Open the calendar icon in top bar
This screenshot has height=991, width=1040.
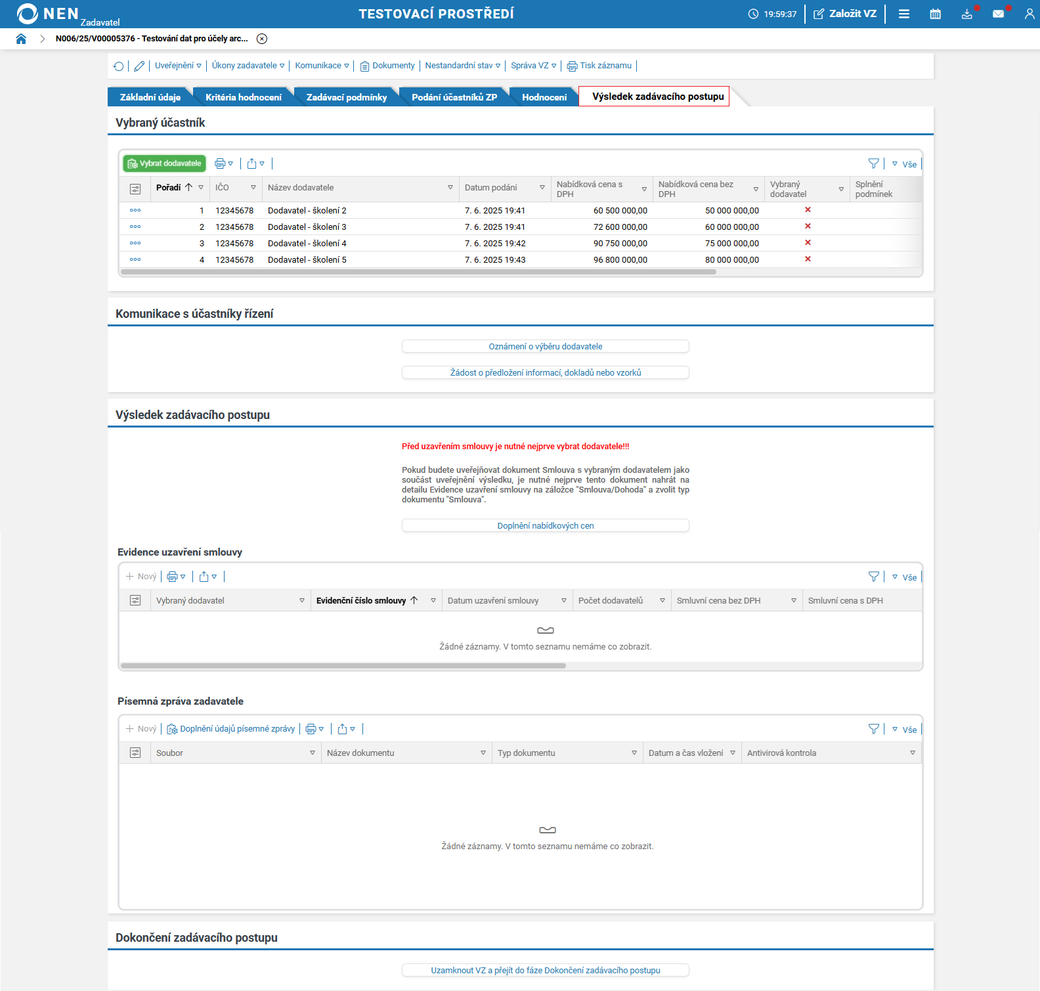pos(936,14)
